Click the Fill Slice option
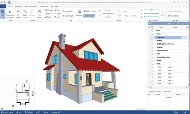This screenshot has height=114, width=190. pos(107,17)
